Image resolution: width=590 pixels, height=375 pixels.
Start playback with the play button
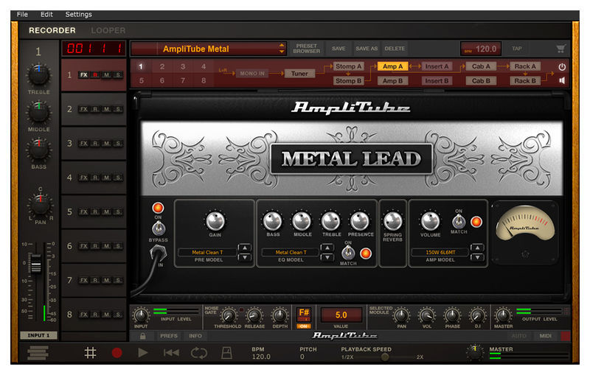tap(142, 352)
